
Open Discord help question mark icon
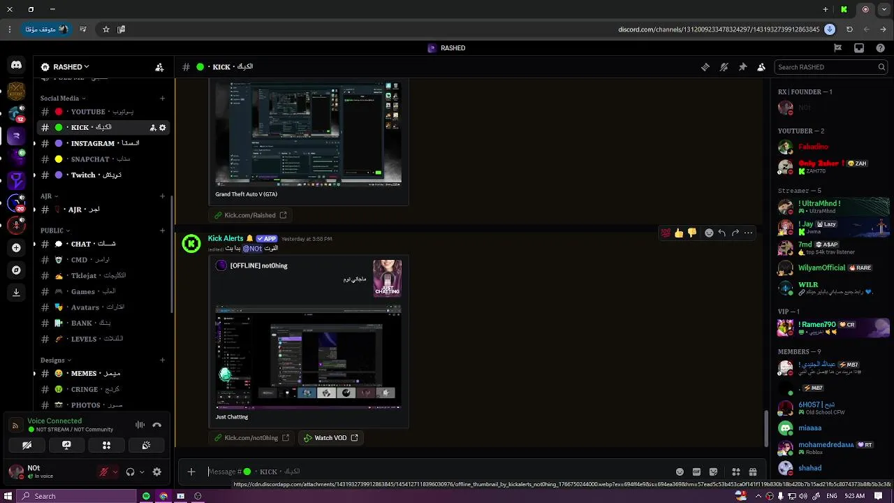tap(880, 48)
